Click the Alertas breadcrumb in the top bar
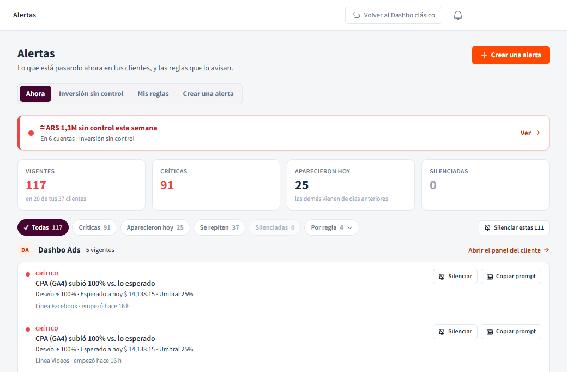 point(25,15)
